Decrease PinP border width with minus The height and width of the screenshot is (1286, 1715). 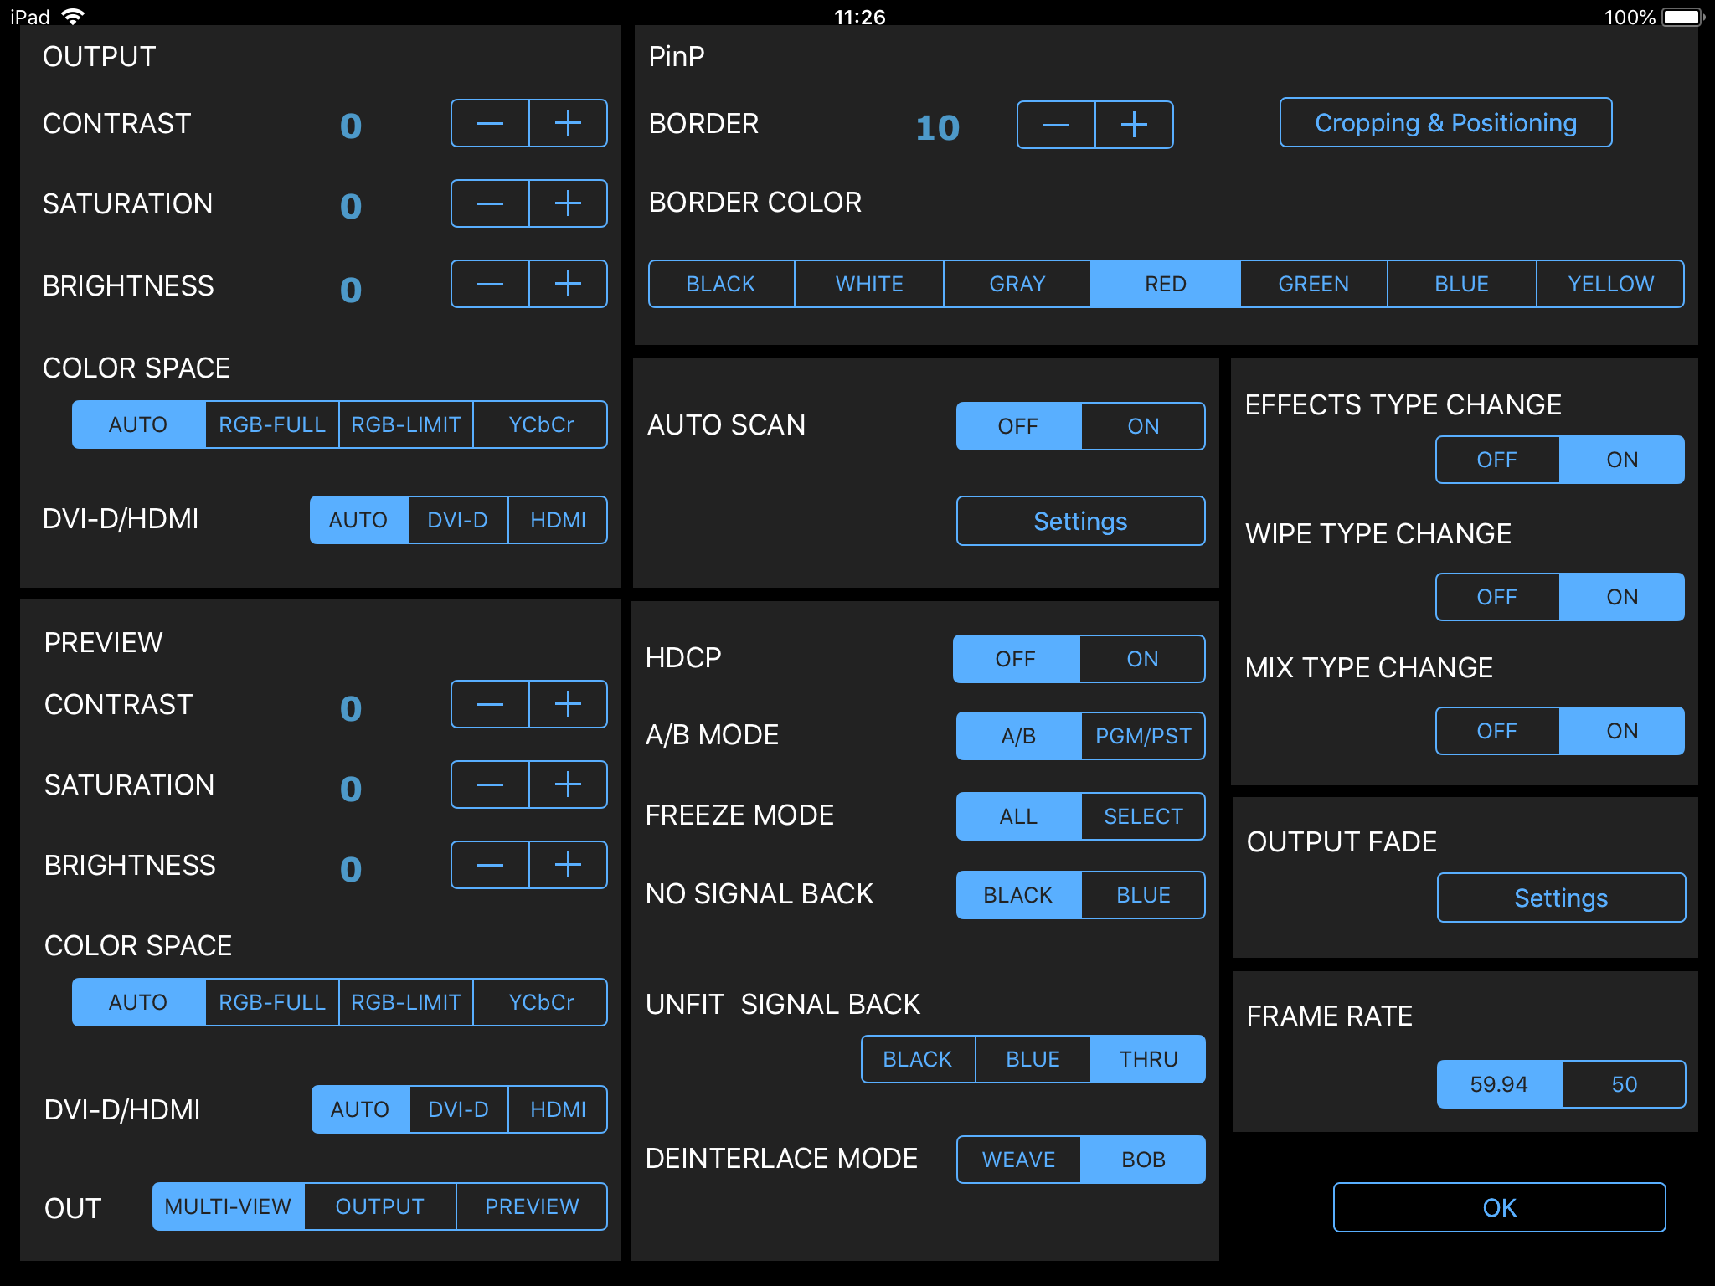[1055, 126]
